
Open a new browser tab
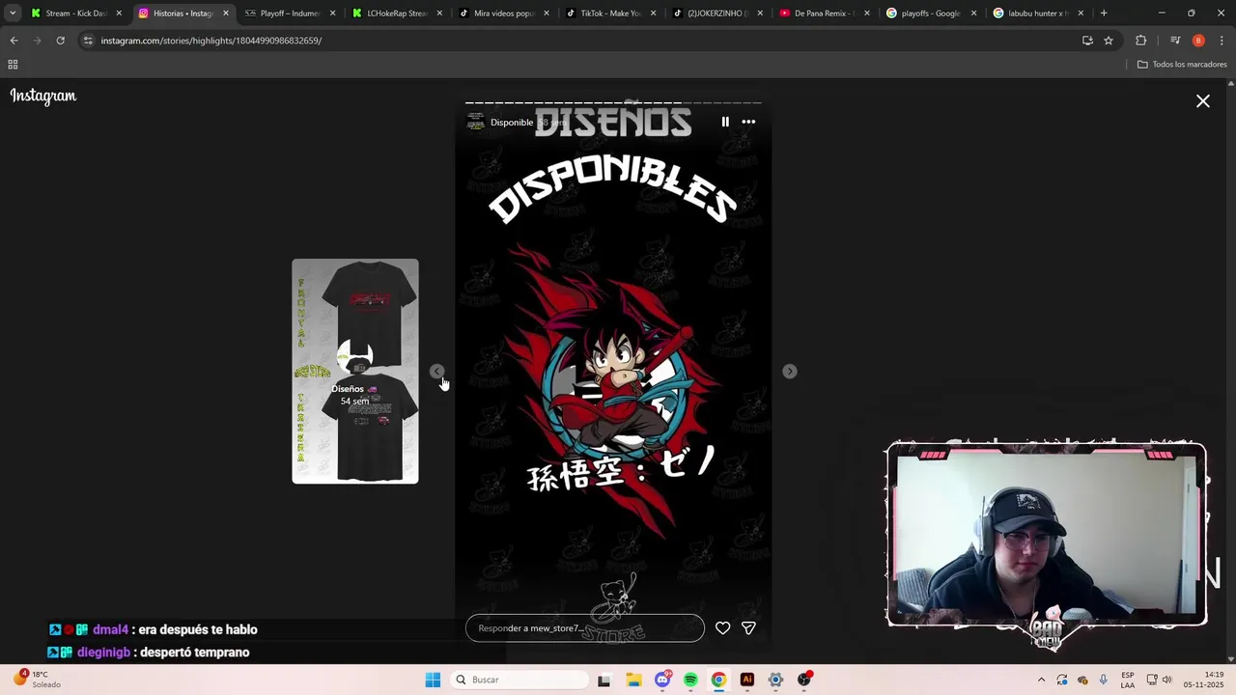coord(1104,14)
